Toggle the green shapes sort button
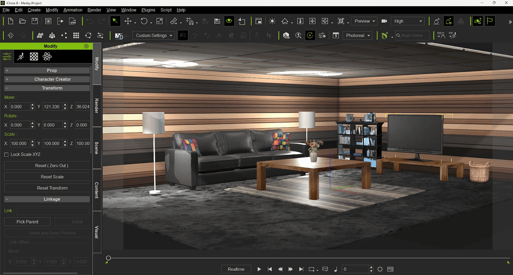The image size is (513, 275). point(478,21)
